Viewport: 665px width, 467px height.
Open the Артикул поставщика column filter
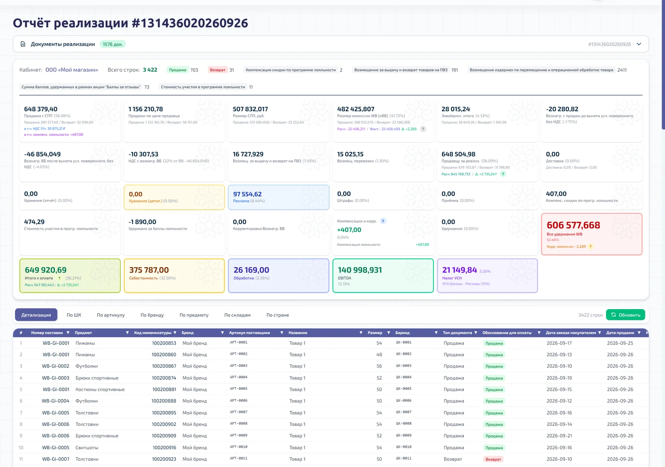pyautogui.click(x=282, y=333)
